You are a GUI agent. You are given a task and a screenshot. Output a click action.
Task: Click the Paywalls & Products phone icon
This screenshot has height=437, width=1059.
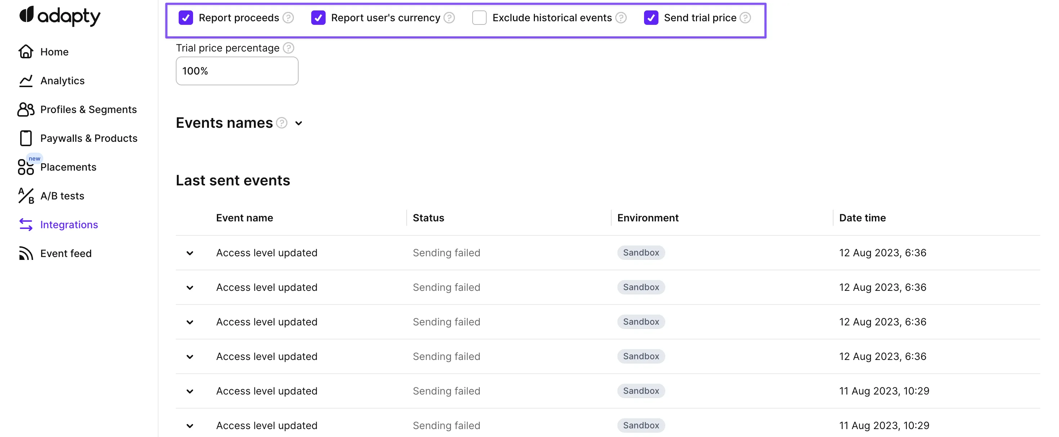[26, 138]
